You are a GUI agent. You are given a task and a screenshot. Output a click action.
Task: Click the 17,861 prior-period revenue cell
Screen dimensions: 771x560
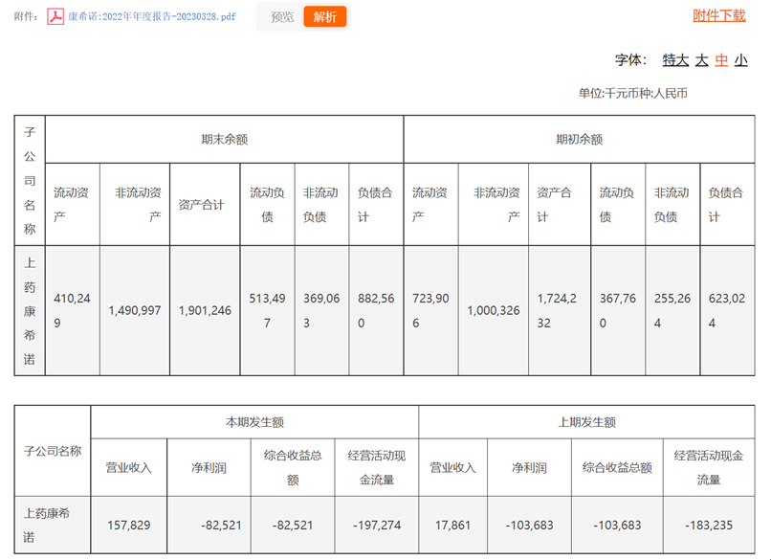point(452,526)
